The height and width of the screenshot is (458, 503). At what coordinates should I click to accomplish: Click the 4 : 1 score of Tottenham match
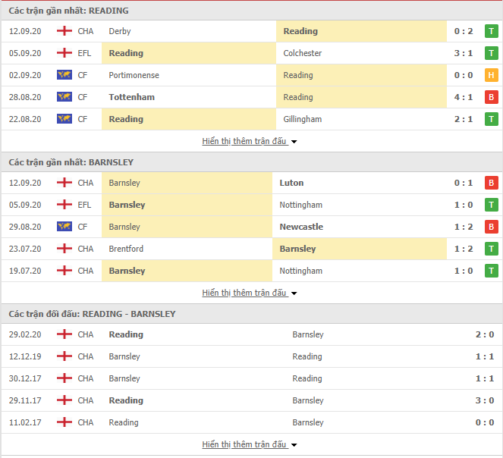pos(464,97)
